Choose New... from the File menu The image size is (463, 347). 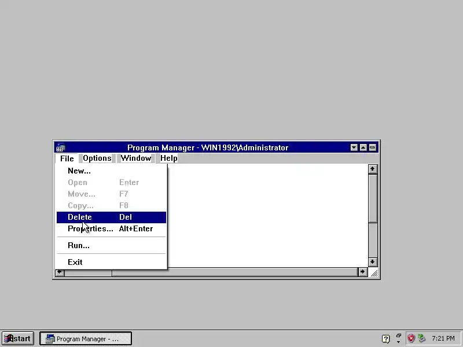(x=111, y=171)
